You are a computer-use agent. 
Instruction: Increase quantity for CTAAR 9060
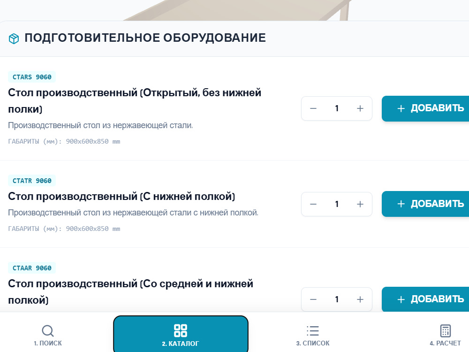pos(360,299)
